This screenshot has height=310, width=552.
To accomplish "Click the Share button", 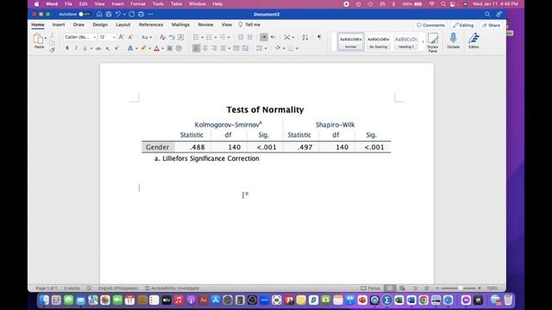I will (x=491, y=25).
